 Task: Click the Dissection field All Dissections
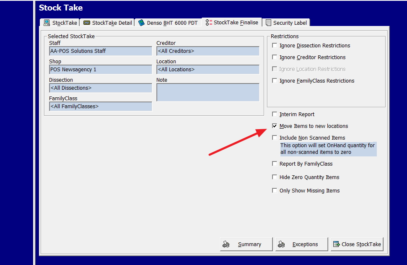pyautogui.click(x=101, y=88)
